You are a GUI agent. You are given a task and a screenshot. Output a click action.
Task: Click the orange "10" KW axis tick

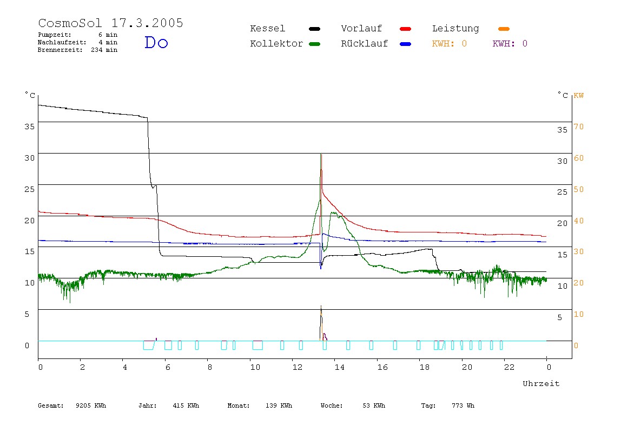point(579,314)
